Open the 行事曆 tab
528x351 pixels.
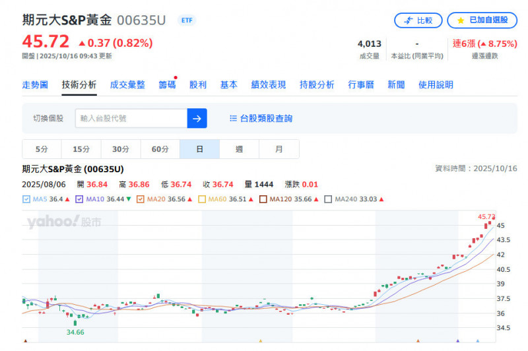click(x=361, y=85)
